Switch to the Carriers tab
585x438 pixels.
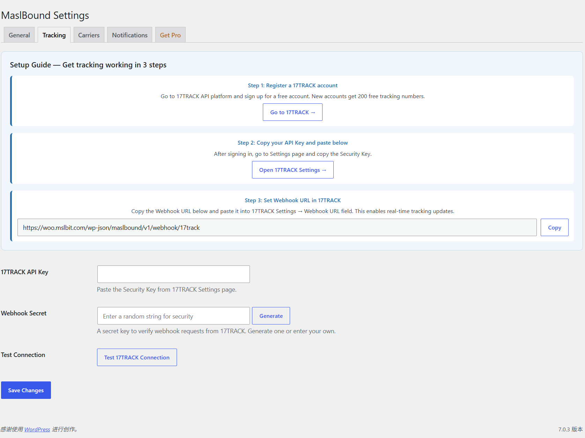pos(89,35)
